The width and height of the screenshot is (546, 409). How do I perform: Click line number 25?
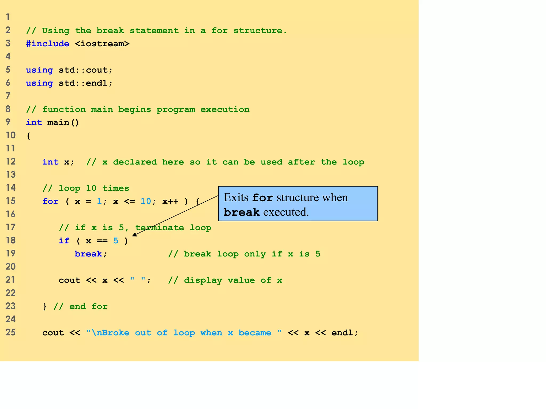tap(11, 332)
